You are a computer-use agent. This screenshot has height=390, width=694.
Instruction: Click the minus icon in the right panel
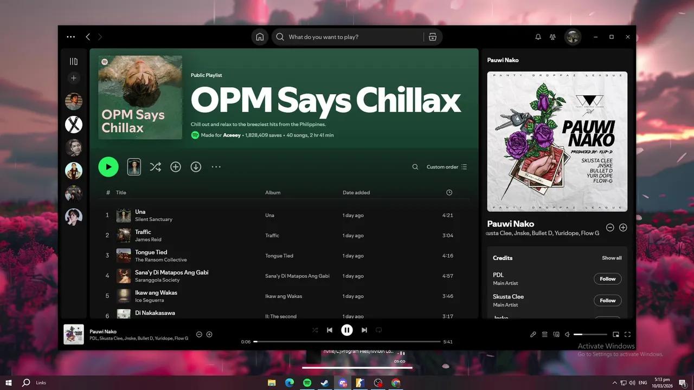[x=610, y=227]
